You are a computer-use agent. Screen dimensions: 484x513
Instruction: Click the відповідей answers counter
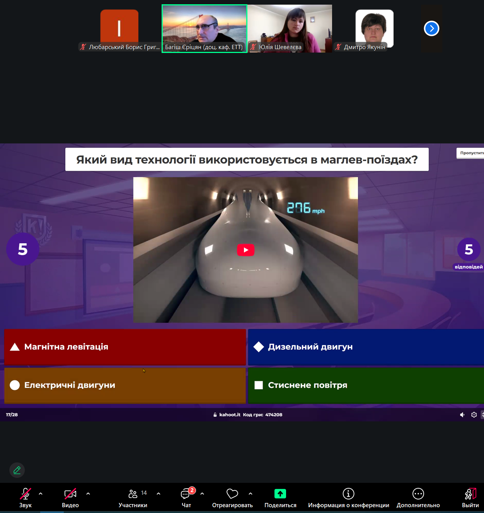[469, 254]
